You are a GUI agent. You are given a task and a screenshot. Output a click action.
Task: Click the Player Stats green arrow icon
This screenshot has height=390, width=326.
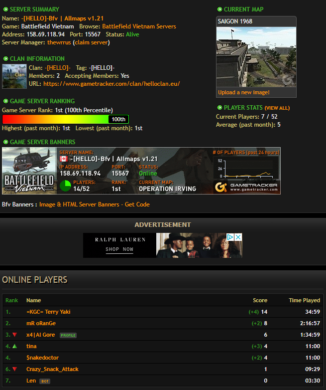(x=219, y=107)
